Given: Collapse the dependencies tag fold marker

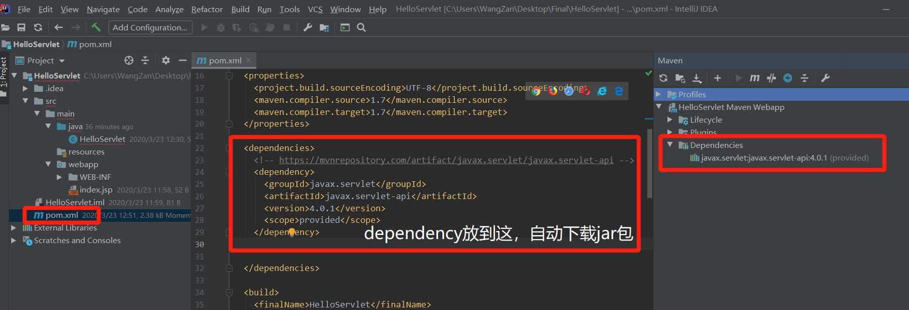Looking at the screenshot, I should pyautogui.click(x=229, y=148).
